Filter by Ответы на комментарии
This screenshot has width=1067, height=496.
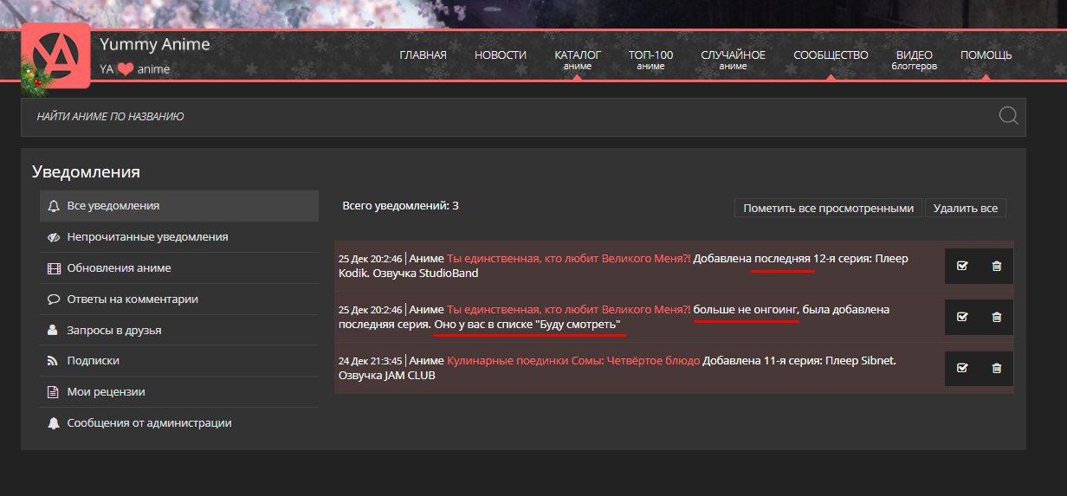[x=179, y=300]
